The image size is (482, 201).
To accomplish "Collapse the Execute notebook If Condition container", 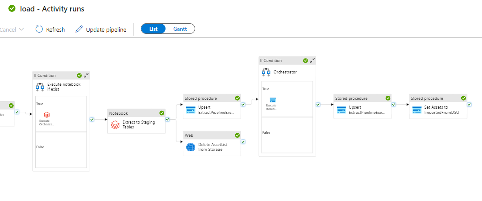I will click(x=86, y=75).
